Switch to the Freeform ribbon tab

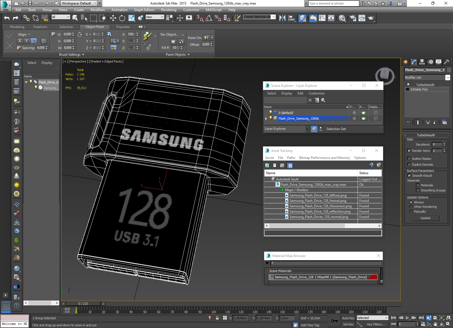[40, 27]
